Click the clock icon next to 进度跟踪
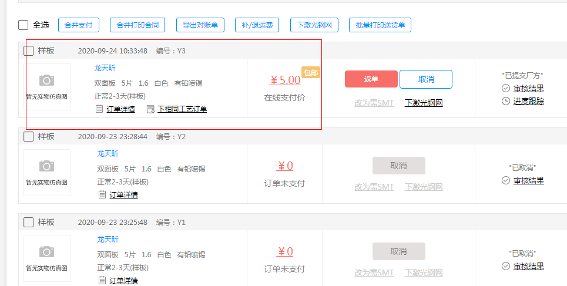The image size is (567, 286). (x=505, y=101)
